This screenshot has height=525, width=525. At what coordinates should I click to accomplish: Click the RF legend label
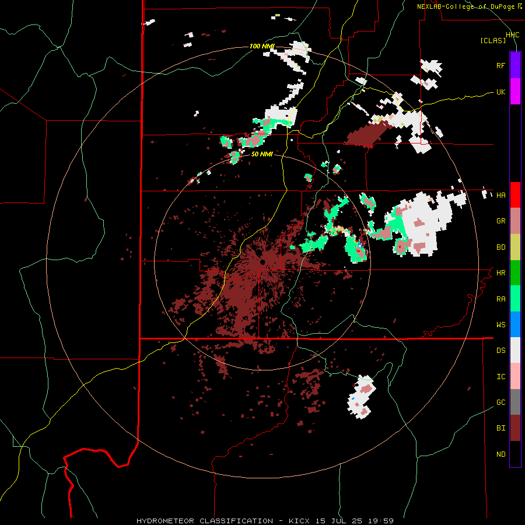(x=501, y=65)
